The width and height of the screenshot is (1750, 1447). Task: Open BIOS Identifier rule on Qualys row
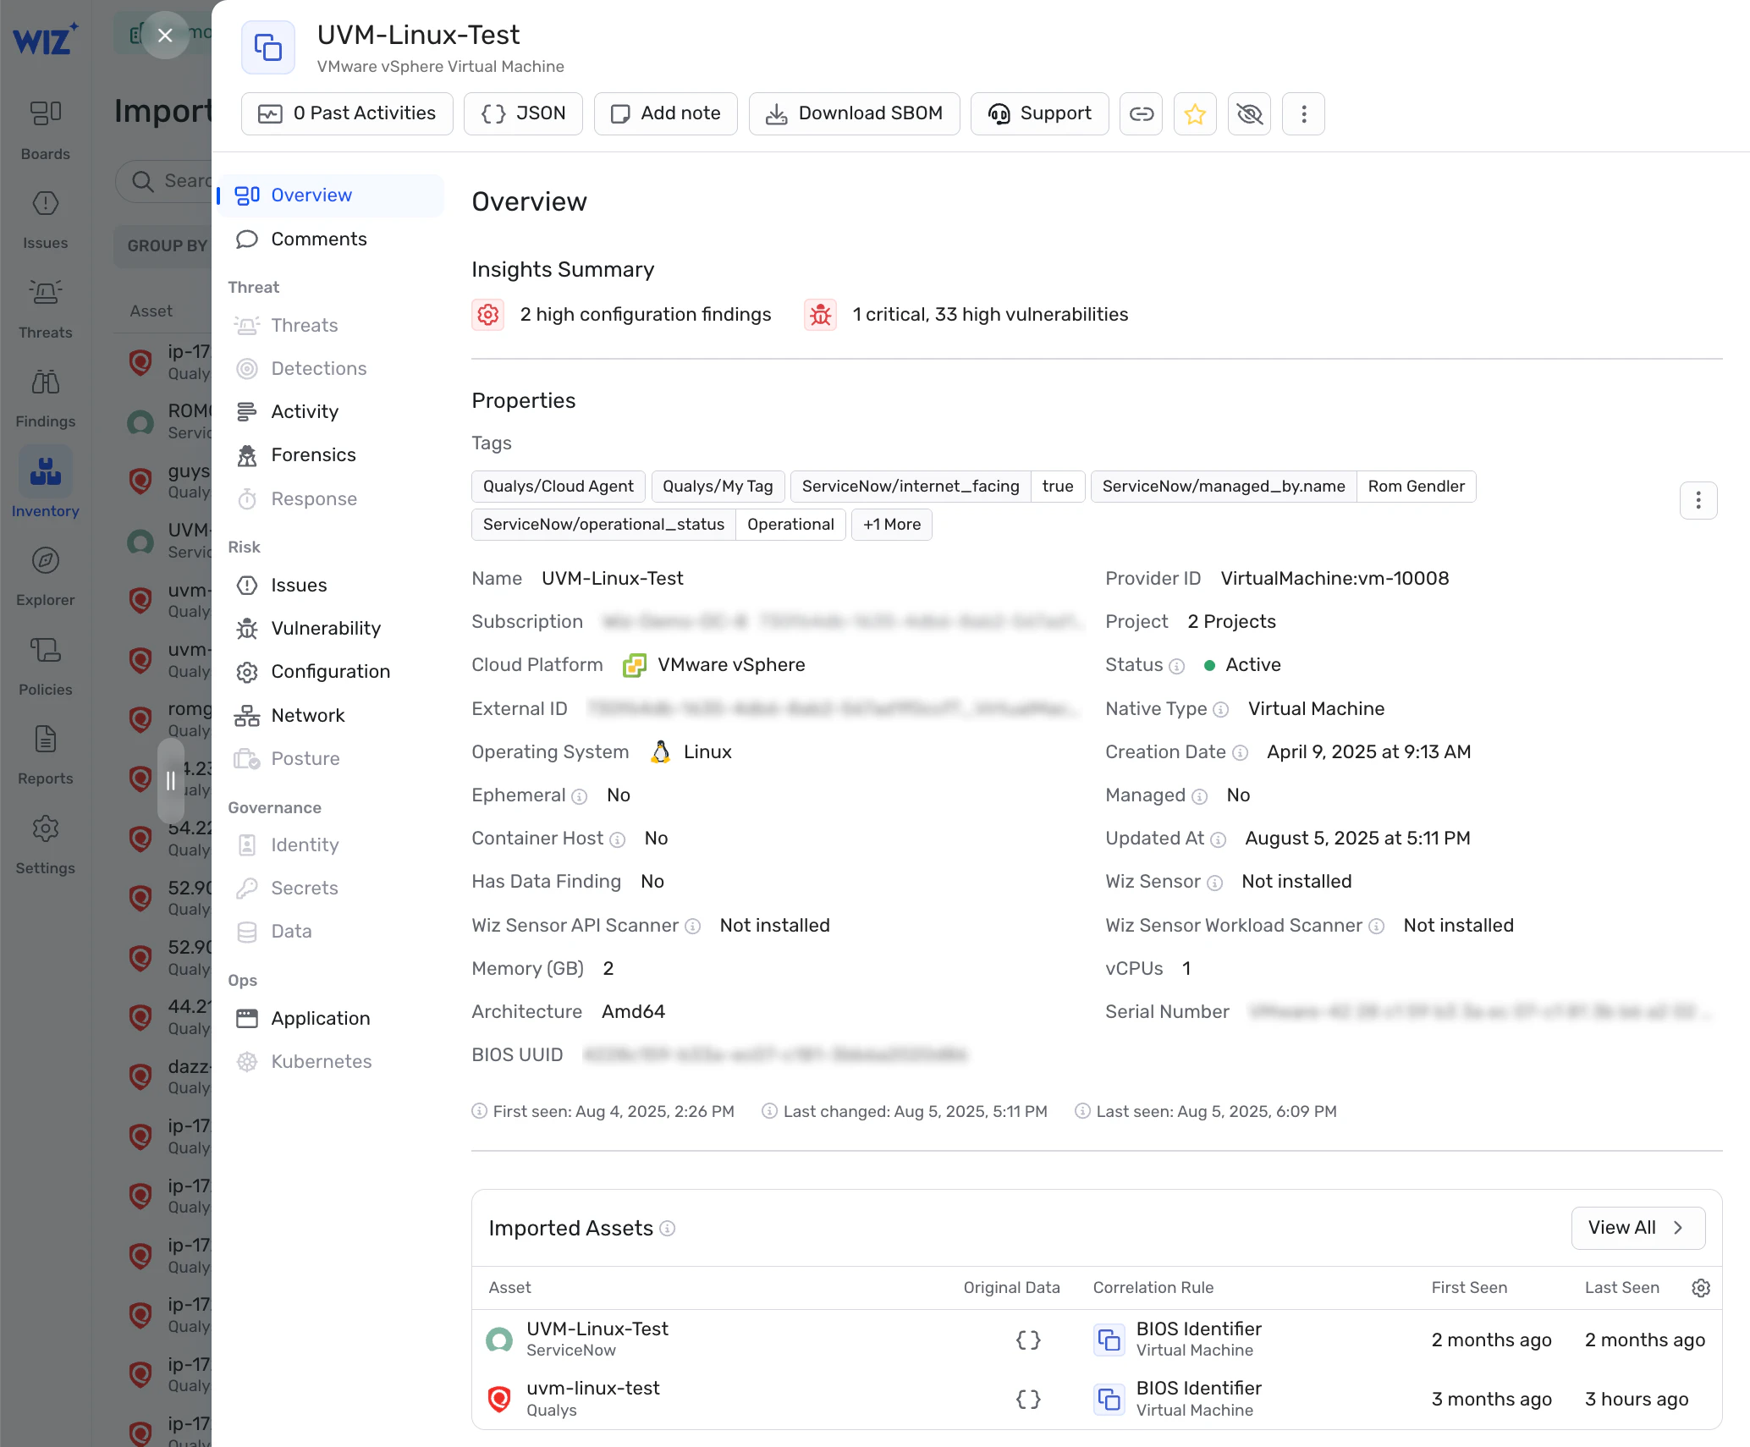1198,1389
